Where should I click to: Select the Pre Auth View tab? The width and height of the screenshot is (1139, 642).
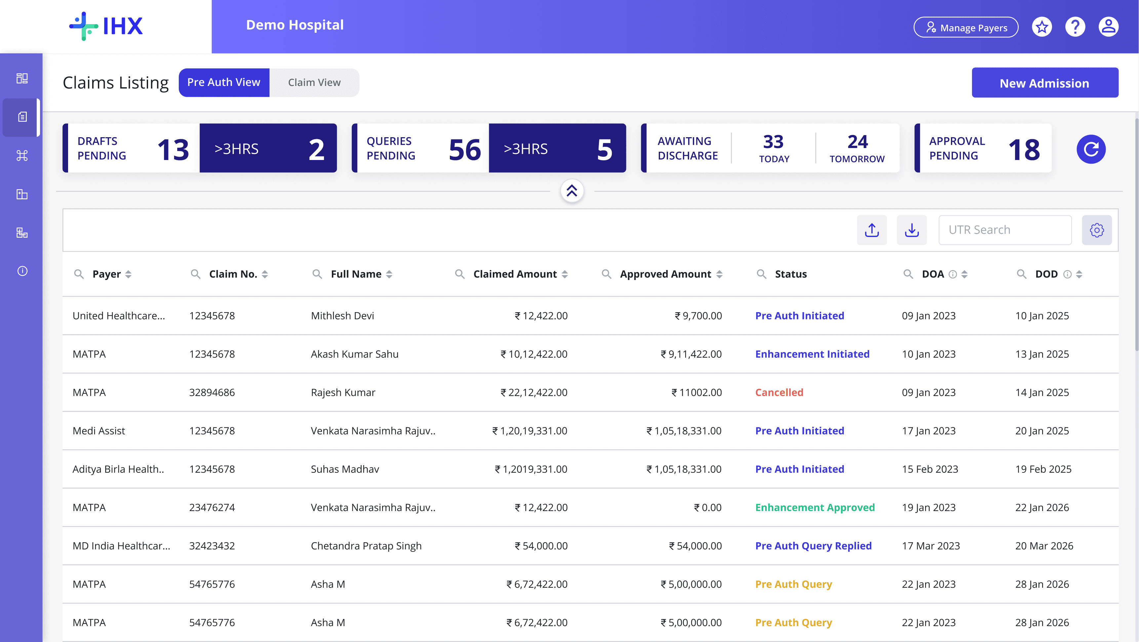pyautogui.click(x=224, y=83)
